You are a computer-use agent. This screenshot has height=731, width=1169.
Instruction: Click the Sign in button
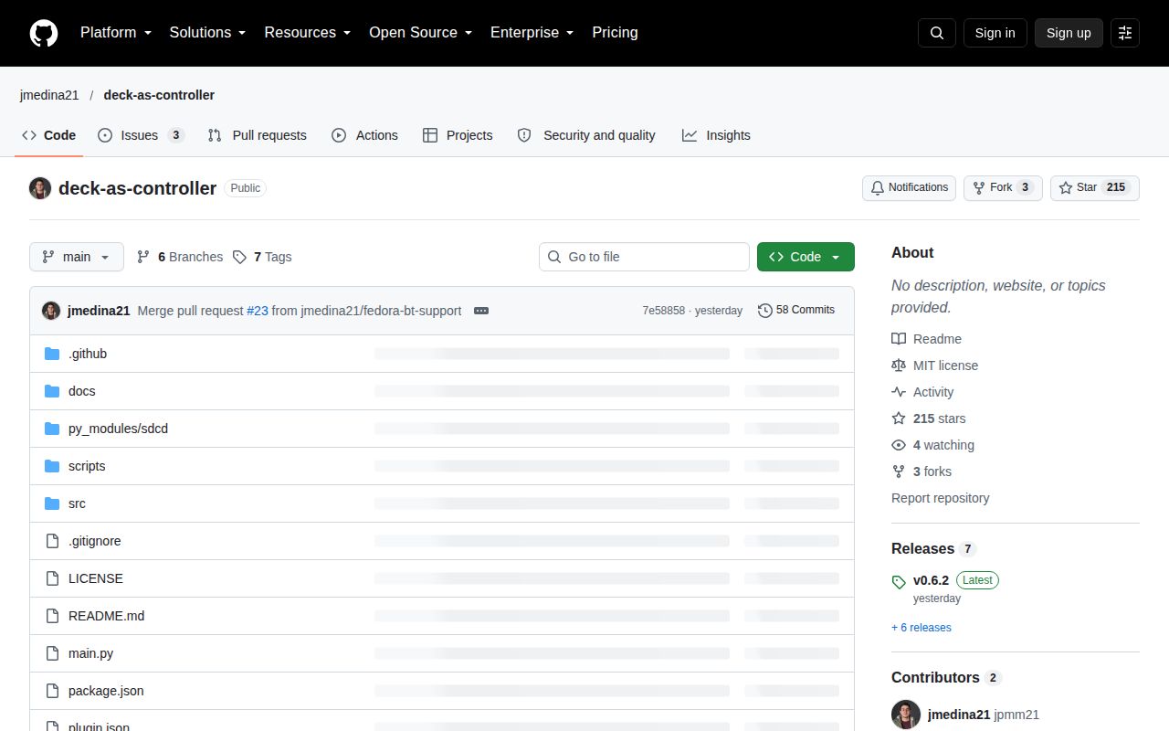click(995, 33)
